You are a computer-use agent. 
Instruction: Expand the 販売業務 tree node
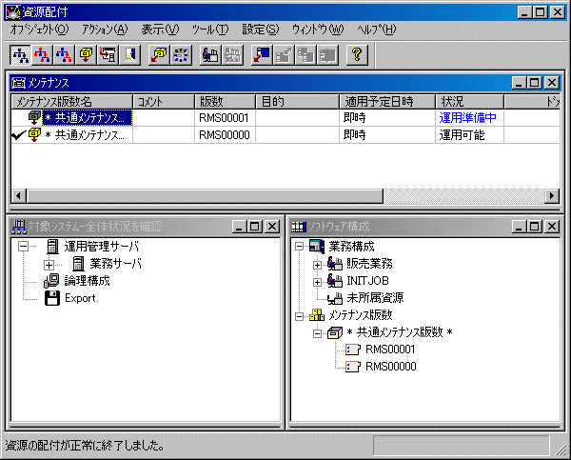pyautogui.click(x=317, y=265)
